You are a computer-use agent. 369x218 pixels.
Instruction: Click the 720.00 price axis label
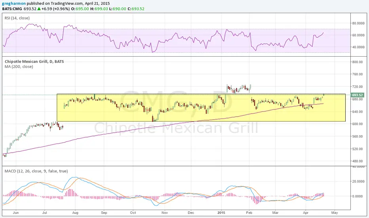(357, 87)
